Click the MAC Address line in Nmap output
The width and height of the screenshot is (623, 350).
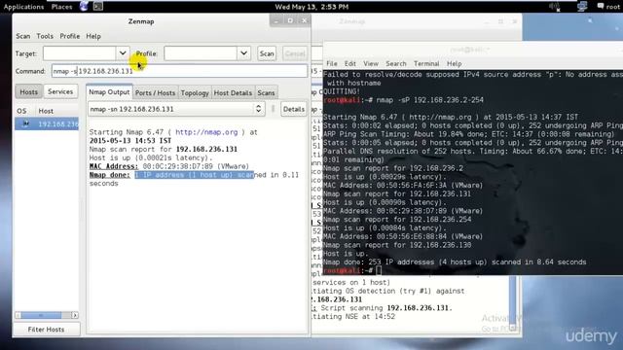(169, 166)
